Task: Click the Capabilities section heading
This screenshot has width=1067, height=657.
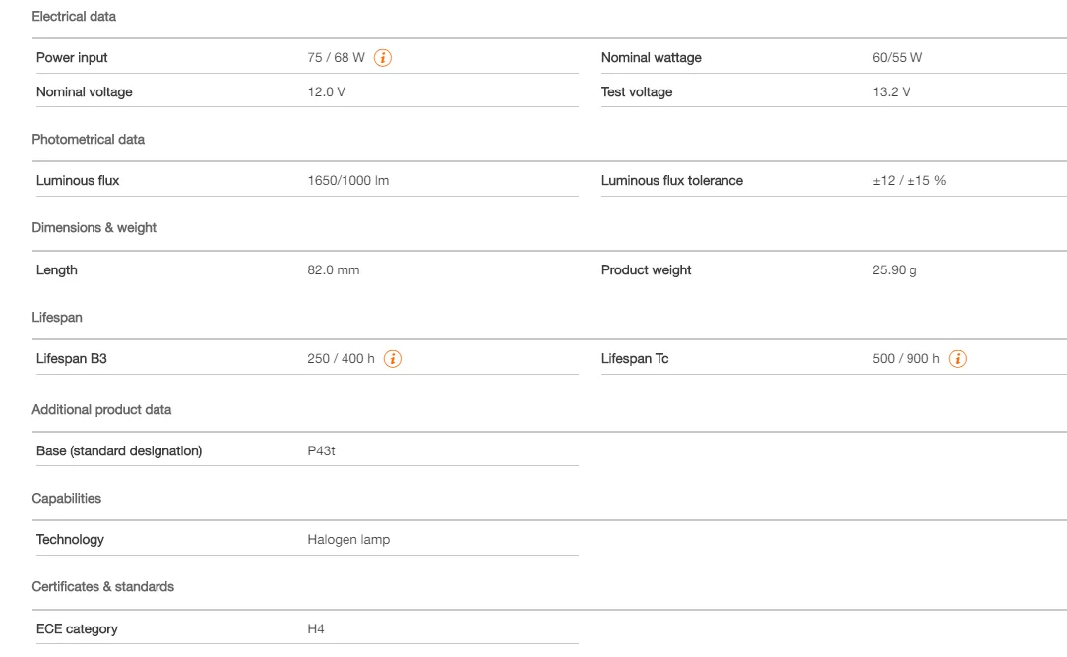Action: pyautogui.click(x=67, y=499)
